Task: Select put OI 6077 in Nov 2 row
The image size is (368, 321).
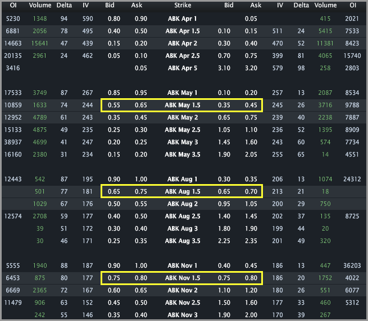Action: click(x=352, y=290)
